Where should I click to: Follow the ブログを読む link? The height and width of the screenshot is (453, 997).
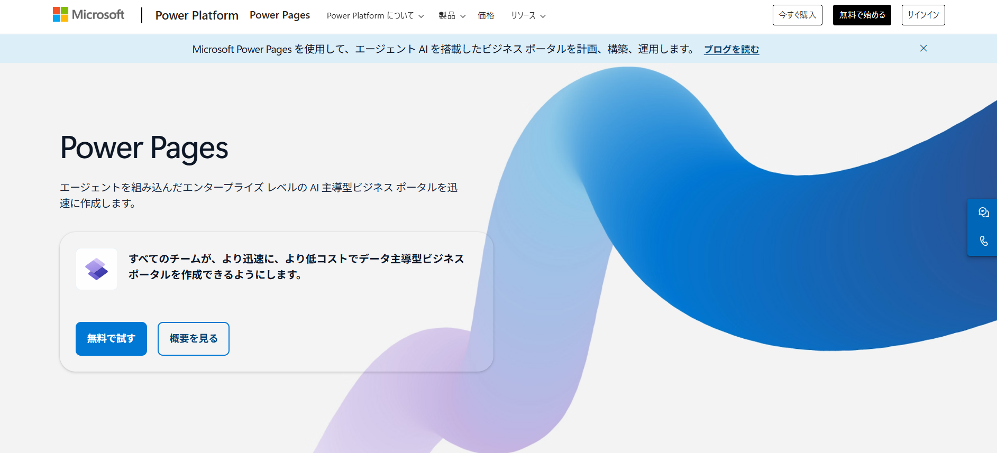(731, 49)
